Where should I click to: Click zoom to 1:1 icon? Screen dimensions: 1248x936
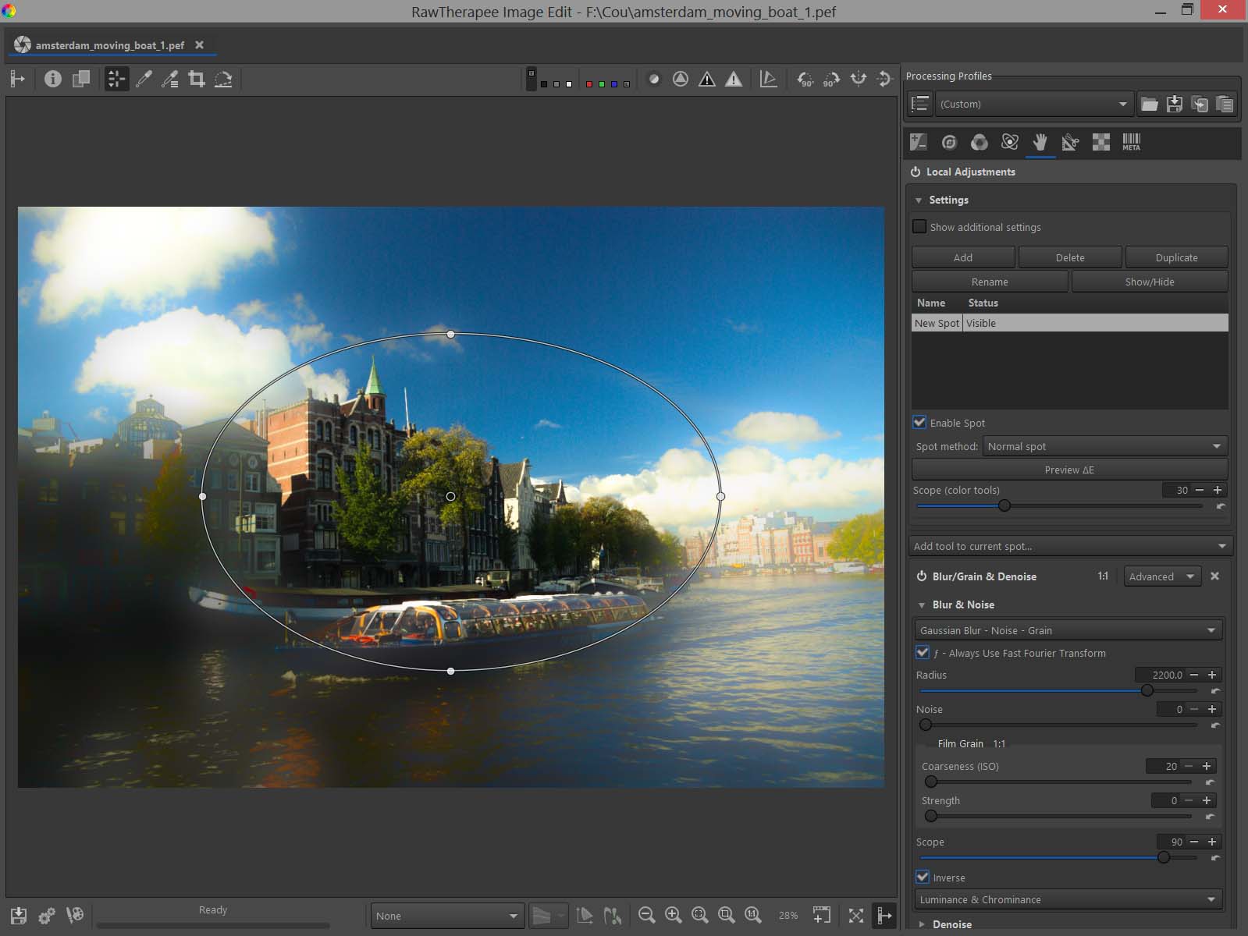point(752,915)
